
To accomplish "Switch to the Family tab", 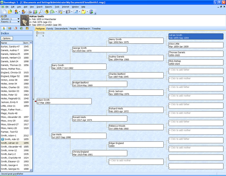I will click(x=50, y=28).
